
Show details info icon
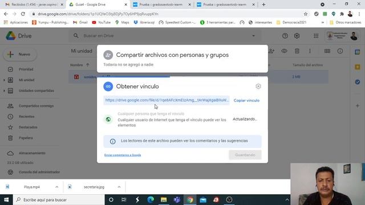point(340,51)
